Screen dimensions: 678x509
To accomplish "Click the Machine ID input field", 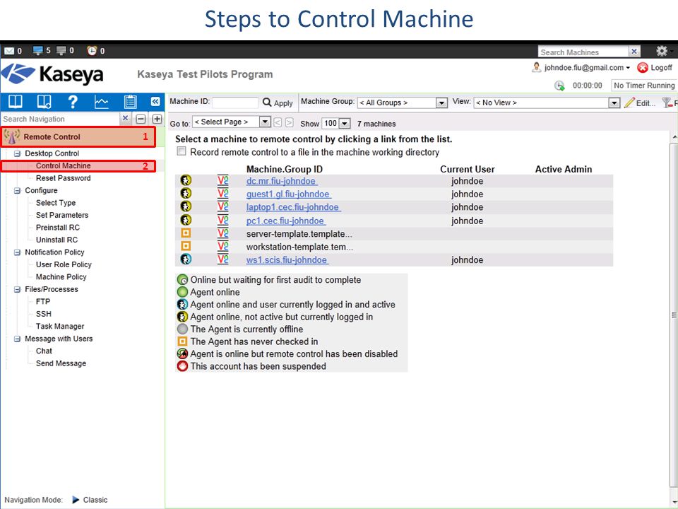I will (235, 103).
